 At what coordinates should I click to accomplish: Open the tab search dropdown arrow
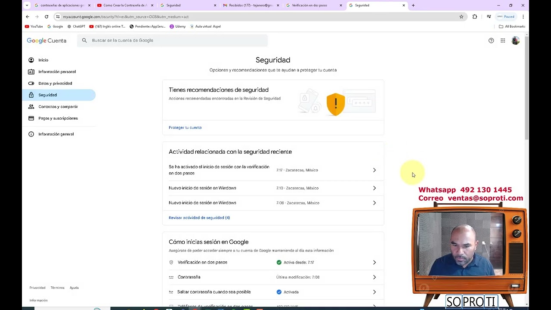pyautogui.click(x=27, y=6)
